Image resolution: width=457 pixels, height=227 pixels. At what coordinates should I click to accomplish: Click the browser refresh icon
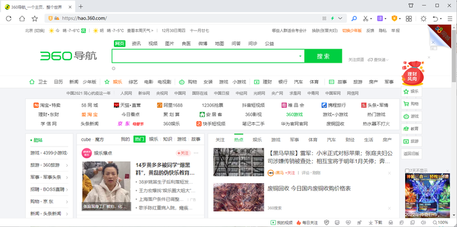(x=9, y=19)
